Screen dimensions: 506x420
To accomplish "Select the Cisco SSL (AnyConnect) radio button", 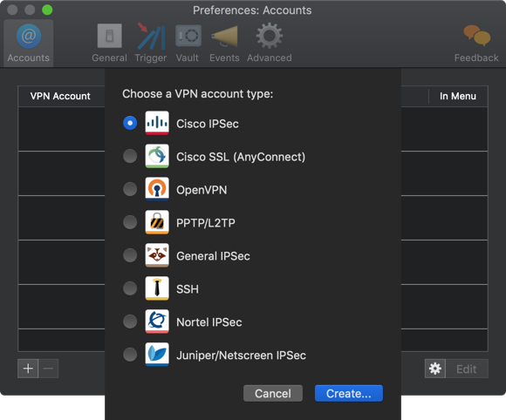I will pos(130,156).
